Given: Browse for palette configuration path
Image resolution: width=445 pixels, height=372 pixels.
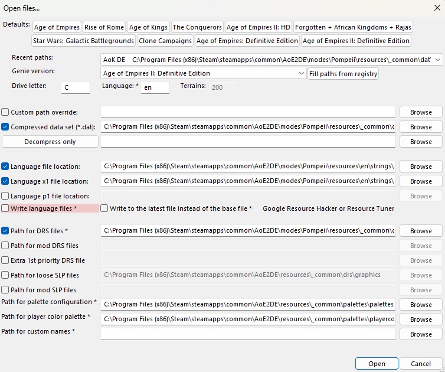Looking at the screenshot, I should [421, 305].
